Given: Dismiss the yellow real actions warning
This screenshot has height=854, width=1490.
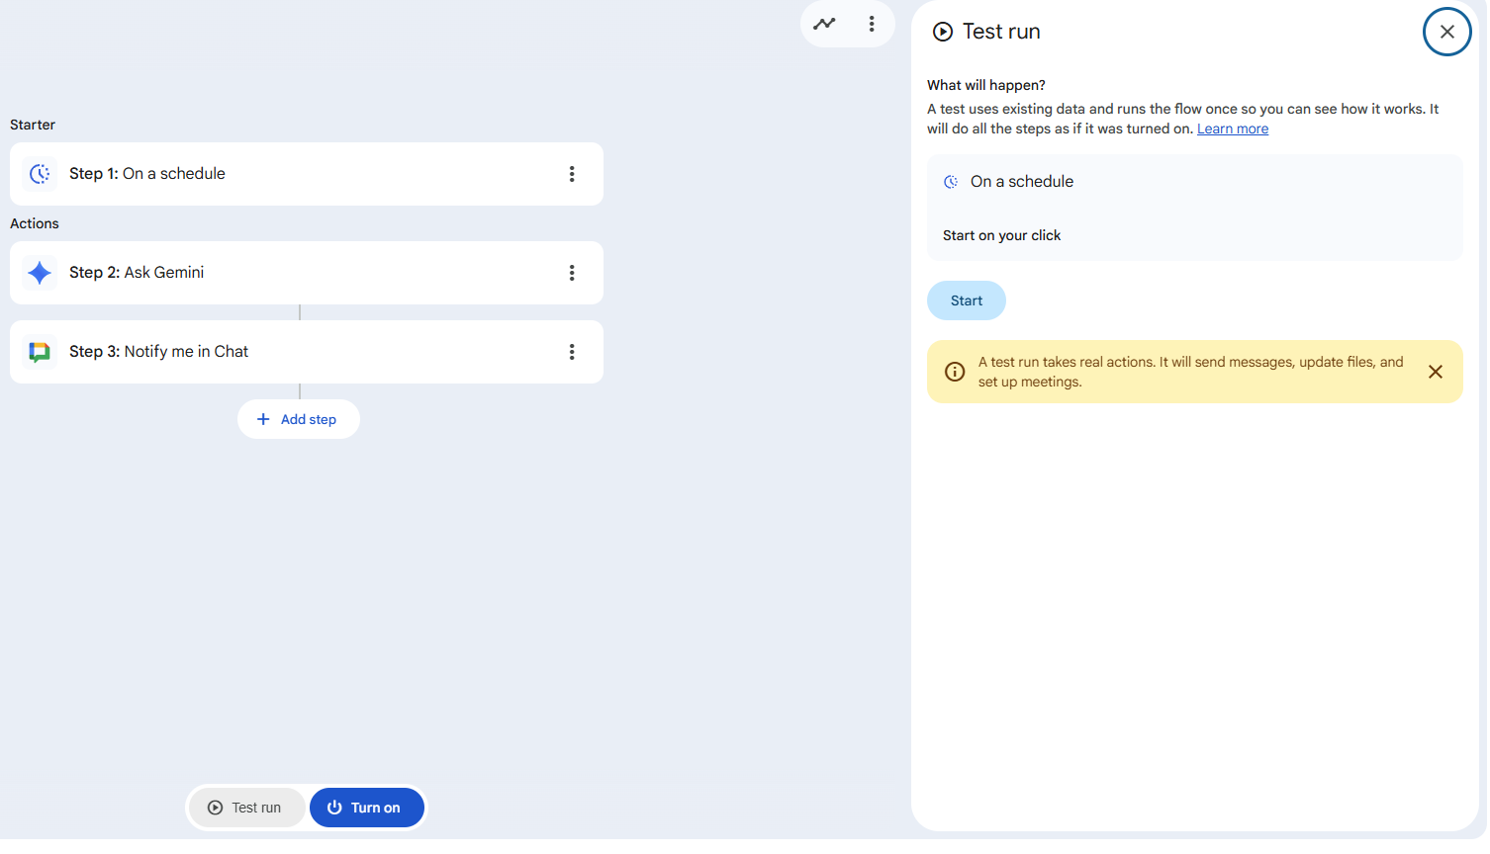Looking at the screenshot, I should pos(1435,372).
